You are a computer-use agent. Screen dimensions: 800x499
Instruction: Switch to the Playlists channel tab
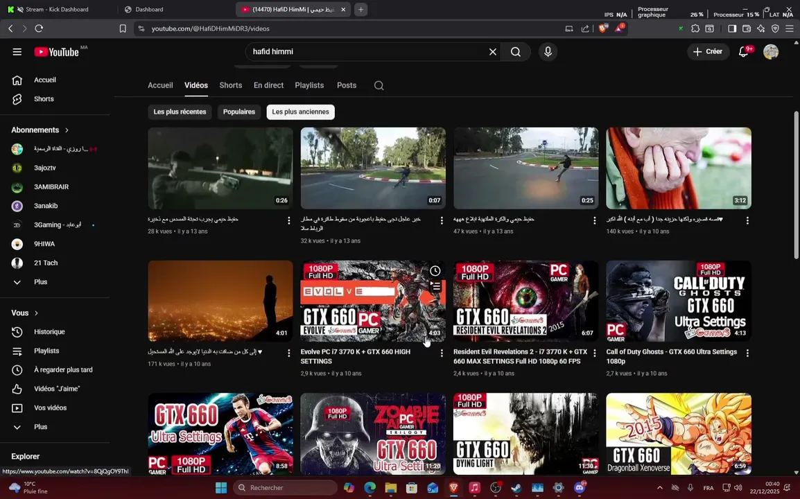(309, 85)
